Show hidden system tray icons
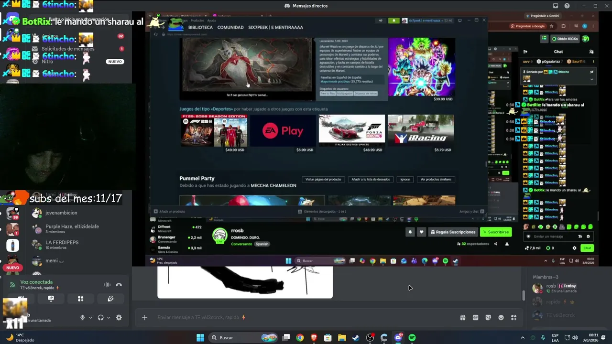The height and width of the screenshot is (344, 612). (x=523, y=338)
